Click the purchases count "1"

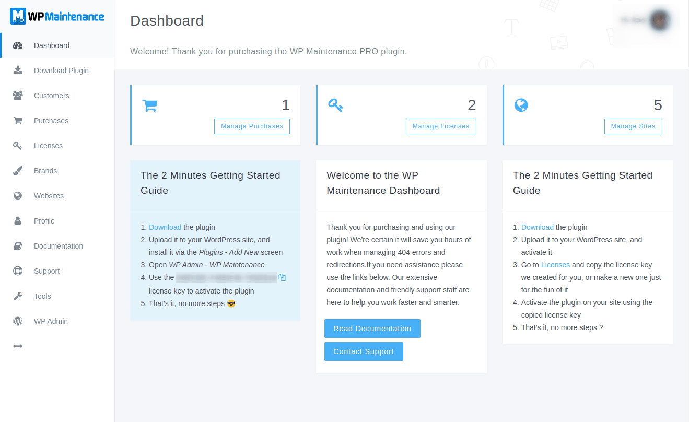286,105
